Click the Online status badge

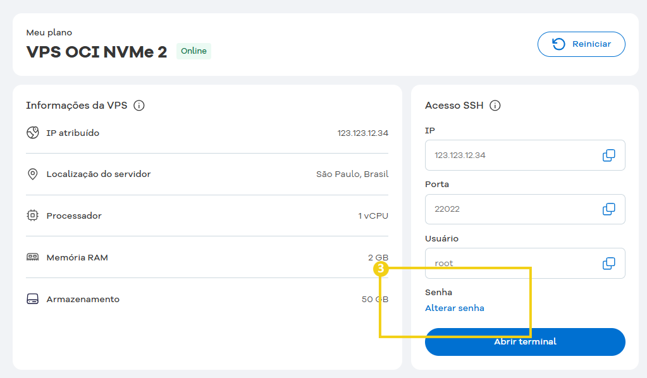click(x=193, y=51)
